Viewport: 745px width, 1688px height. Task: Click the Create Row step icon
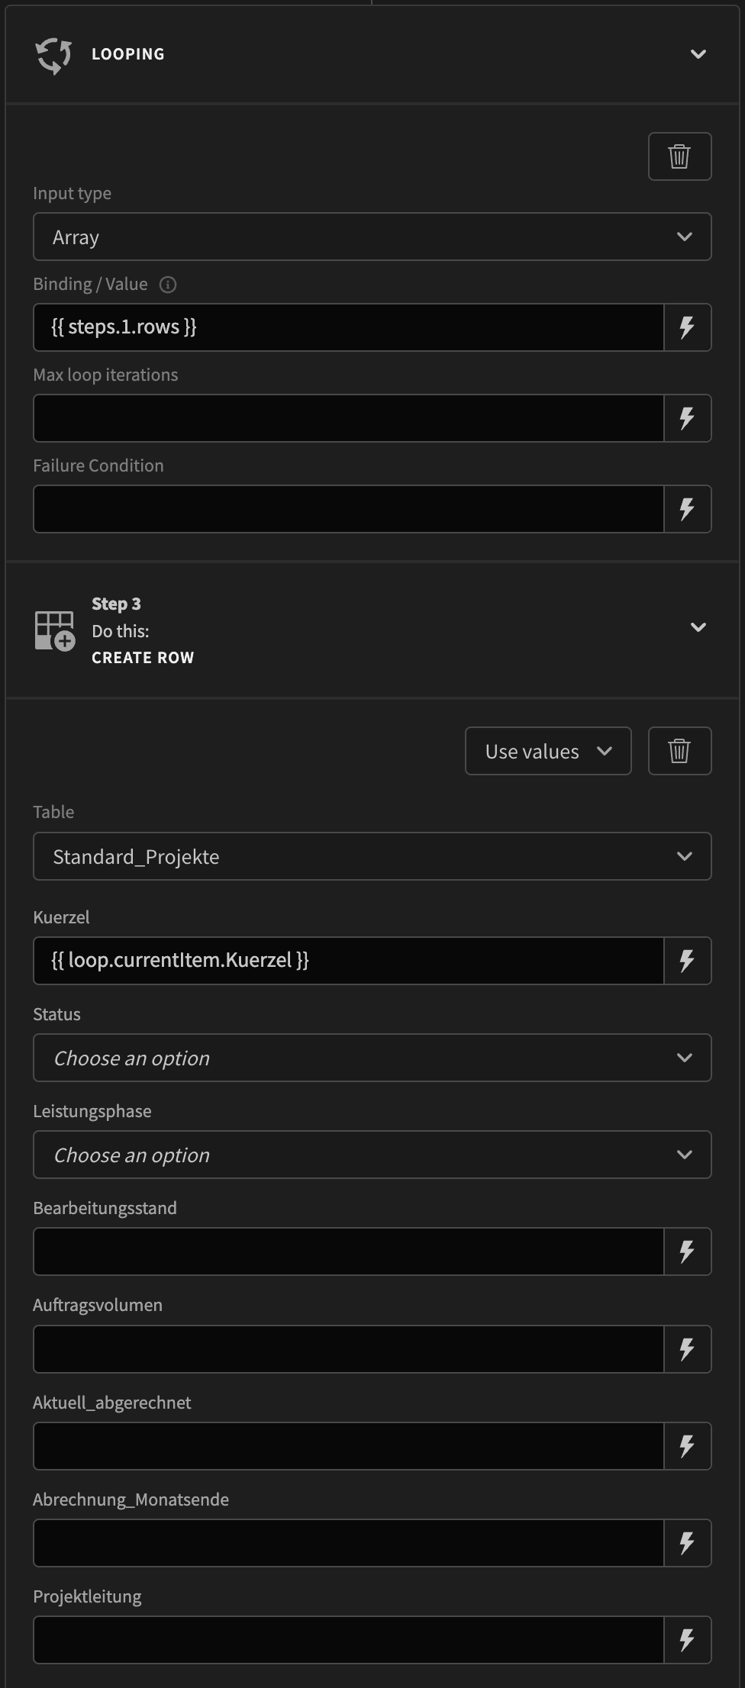tap(52, 630)
